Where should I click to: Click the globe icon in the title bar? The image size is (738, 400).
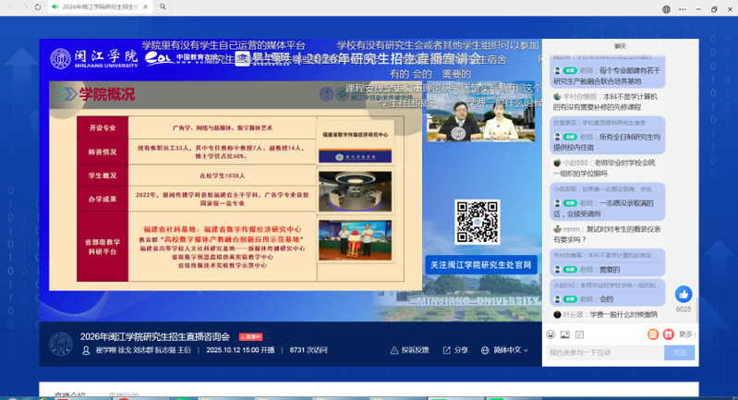(667, 8)
